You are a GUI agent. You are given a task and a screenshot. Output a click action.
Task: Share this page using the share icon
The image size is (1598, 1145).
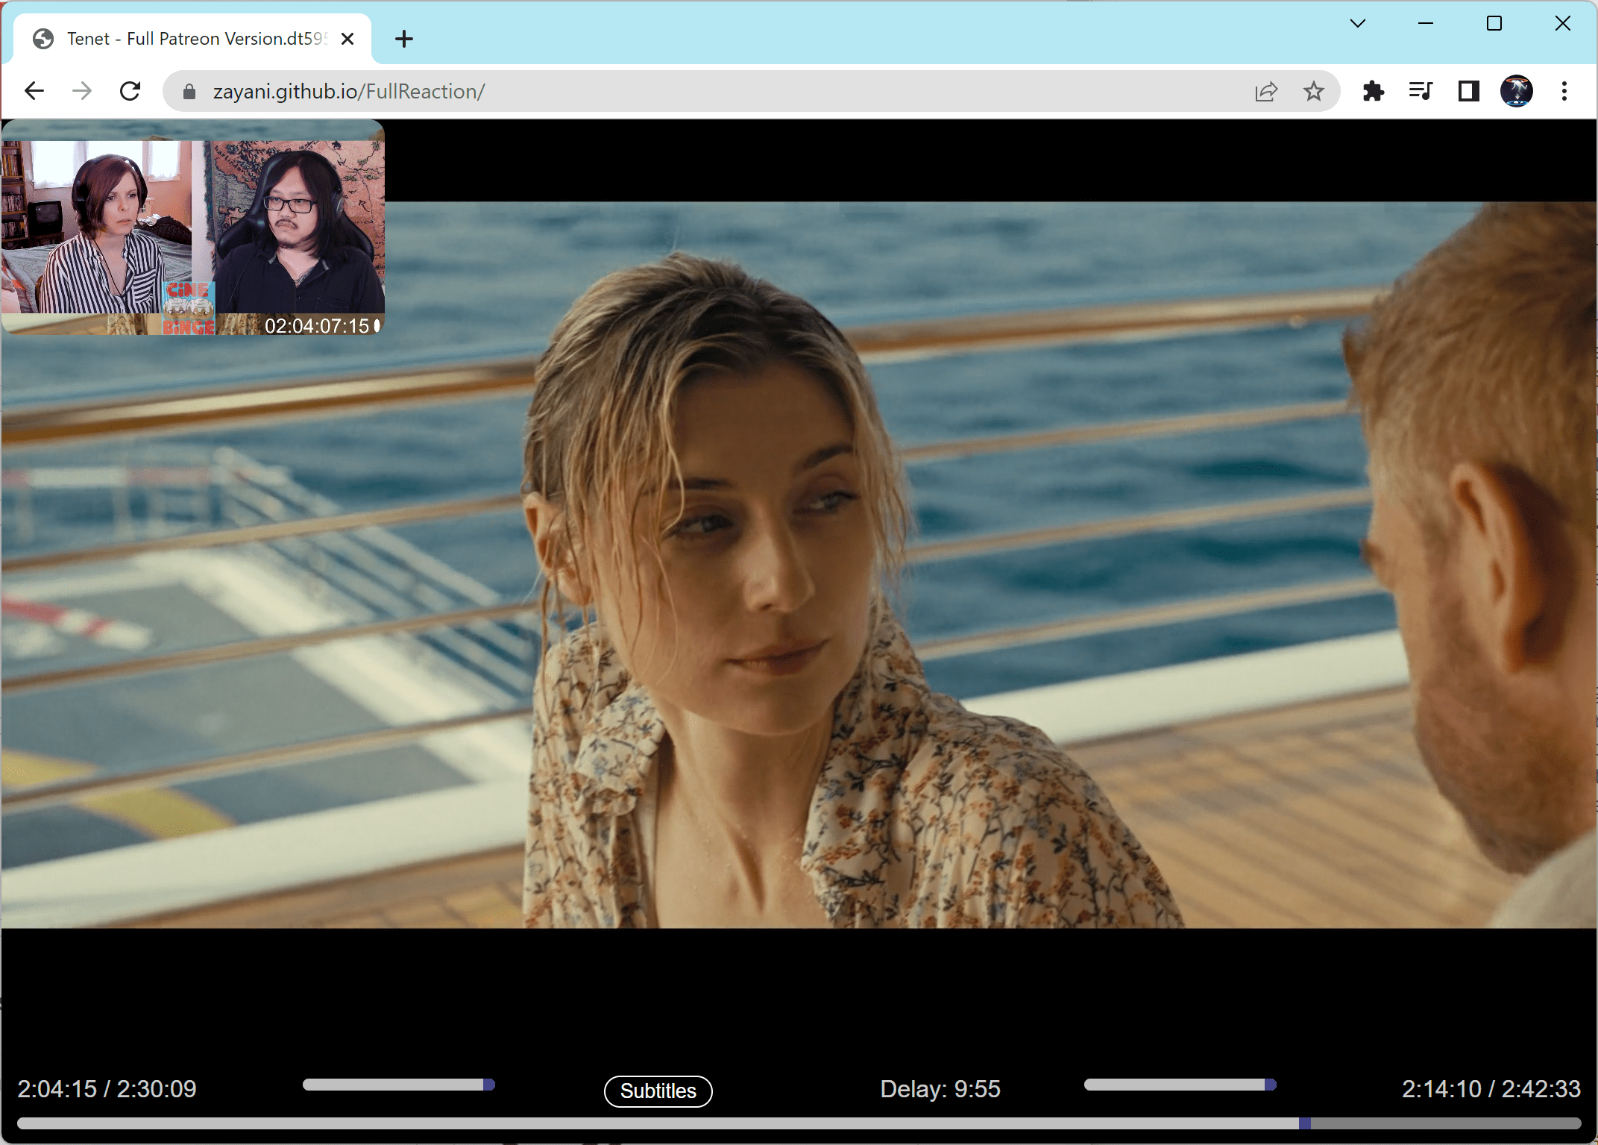tap(1266, 92)
